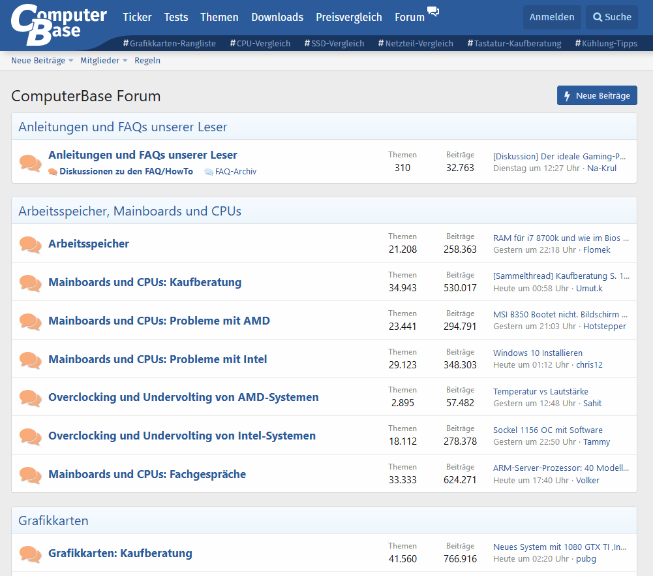Open user profile Na-Krul

click(x=601, y=168)
